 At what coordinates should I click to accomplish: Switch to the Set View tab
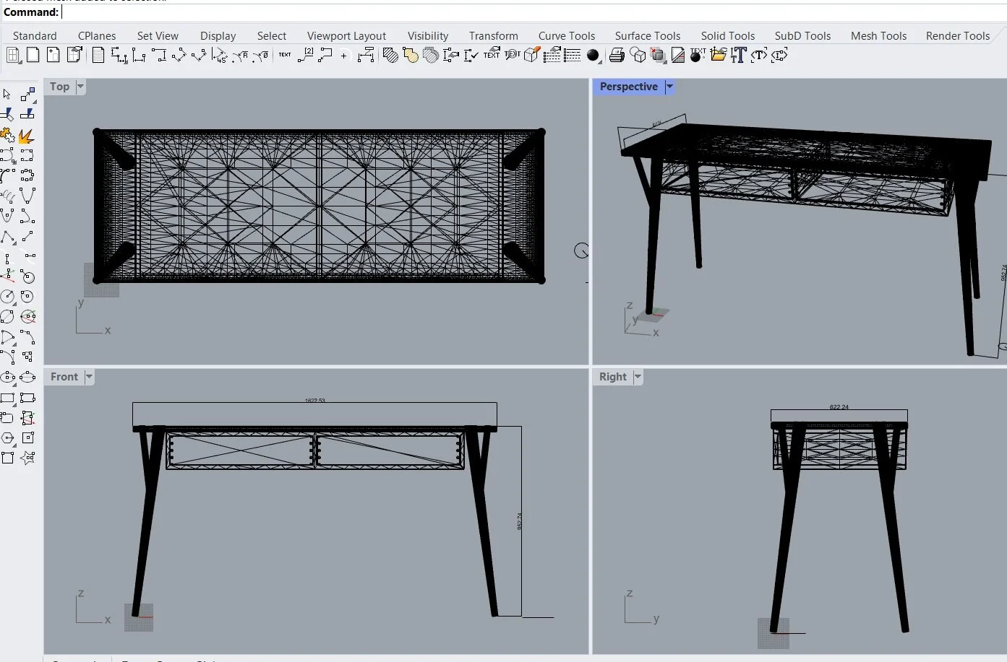coord(158,35)
